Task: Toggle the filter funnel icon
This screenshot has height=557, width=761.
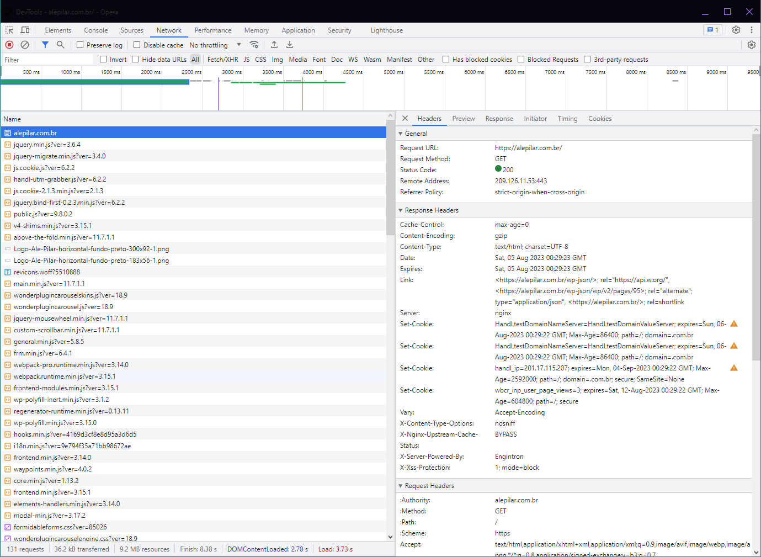Action: pyautogui.click(x=45, y=45)
